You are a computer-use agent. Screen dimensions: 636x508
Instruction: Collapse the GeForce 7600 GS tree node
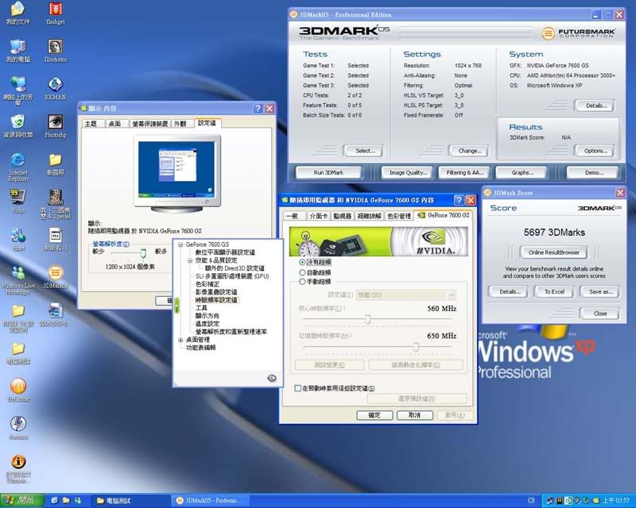(x=181, y=244)
